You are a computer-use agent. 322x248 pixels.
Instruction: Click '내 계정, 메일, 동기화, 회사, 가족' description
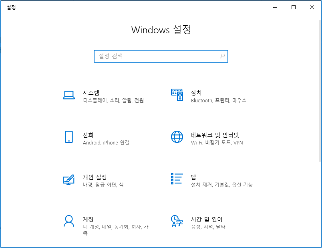coord(116,230)
